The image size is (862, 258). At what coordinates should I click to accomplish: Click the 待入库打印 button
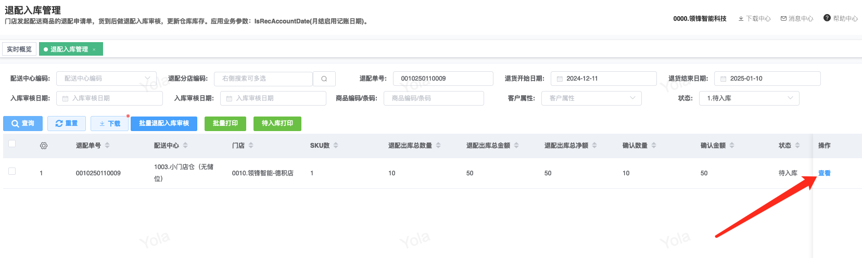point(277,123)
